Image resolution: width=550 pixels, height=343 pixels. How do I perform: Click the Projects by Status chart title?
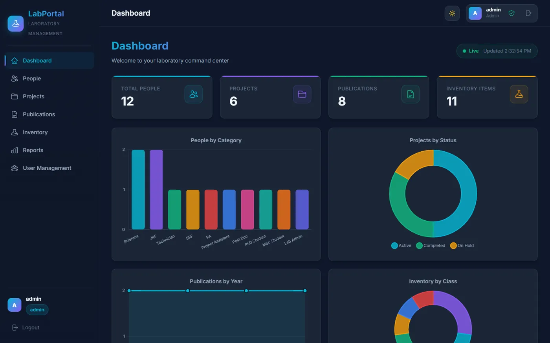click(433, 140)
